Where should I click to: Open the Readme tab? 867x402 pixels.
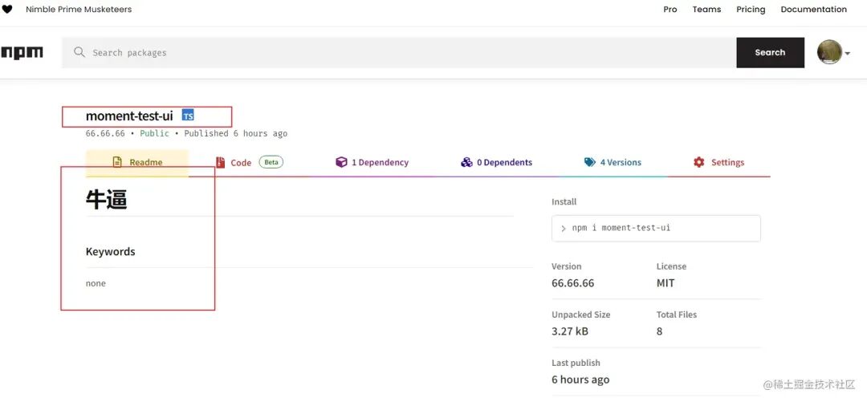point(137,163)
